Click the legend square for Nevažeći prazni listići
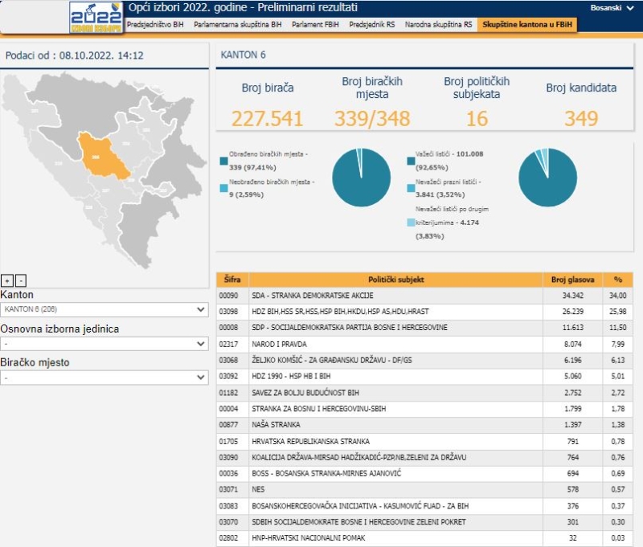The width and height of the screenshot is (643, 547). click(x=411, y=188)
